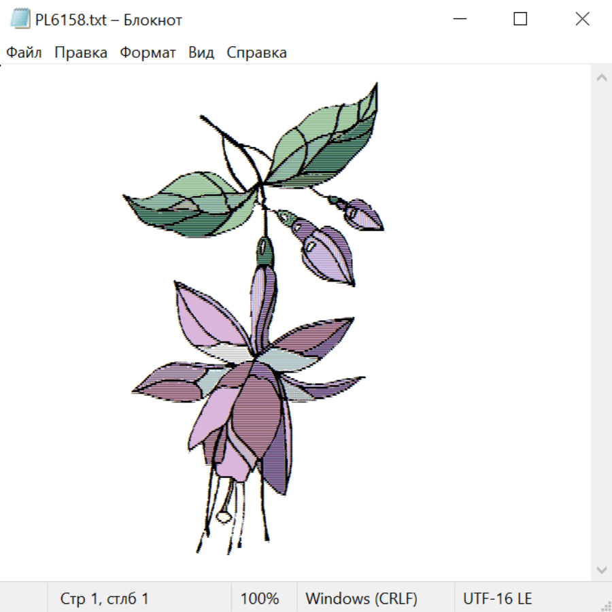612x612 pixels.
Task: Click the UTF-16 LE encoding indicator
Action: (x=497, y=599)
